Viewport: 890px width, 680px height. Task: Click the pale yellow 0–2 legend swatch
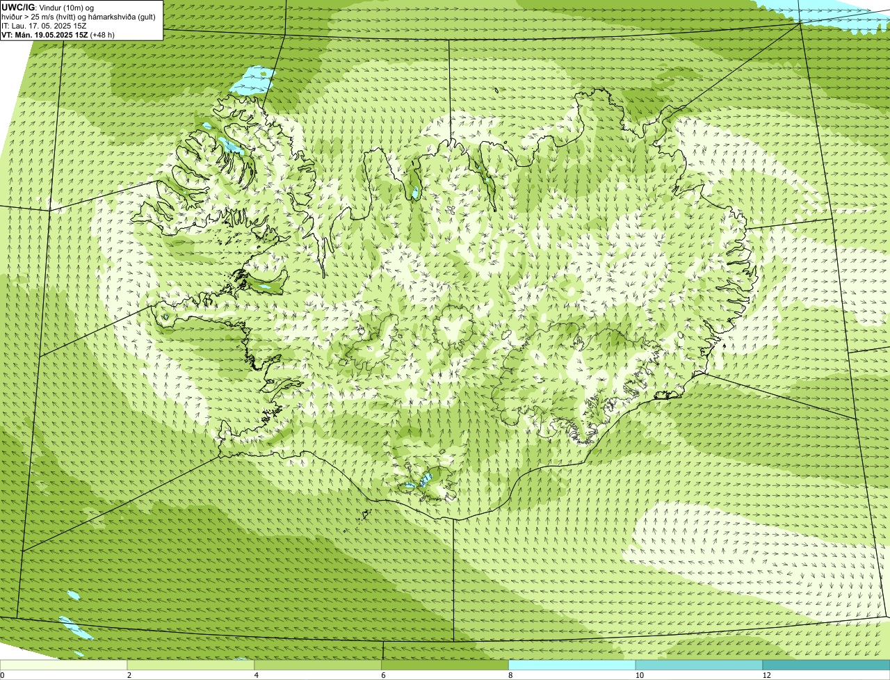tap(64, 665)
